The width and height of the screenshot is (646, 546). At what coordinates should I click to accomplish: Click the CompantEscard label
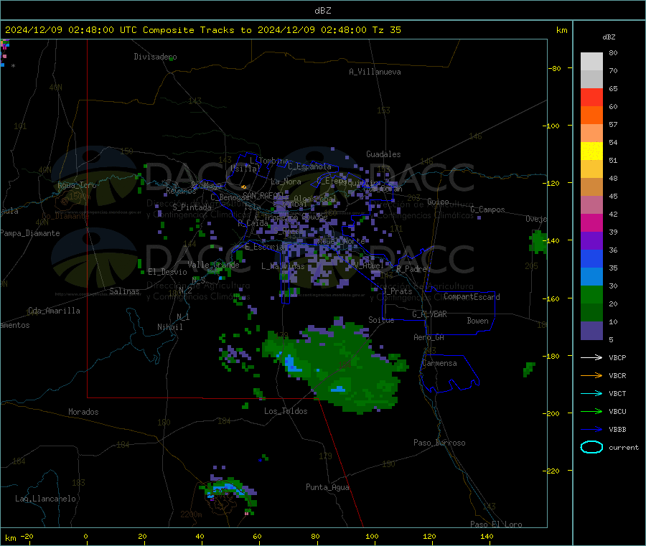(472, 296)
